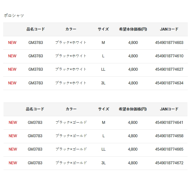The height and width of the screenshot is (191, 191).
Task: Click the JANコード header in first table
Action: click(169, 29)
